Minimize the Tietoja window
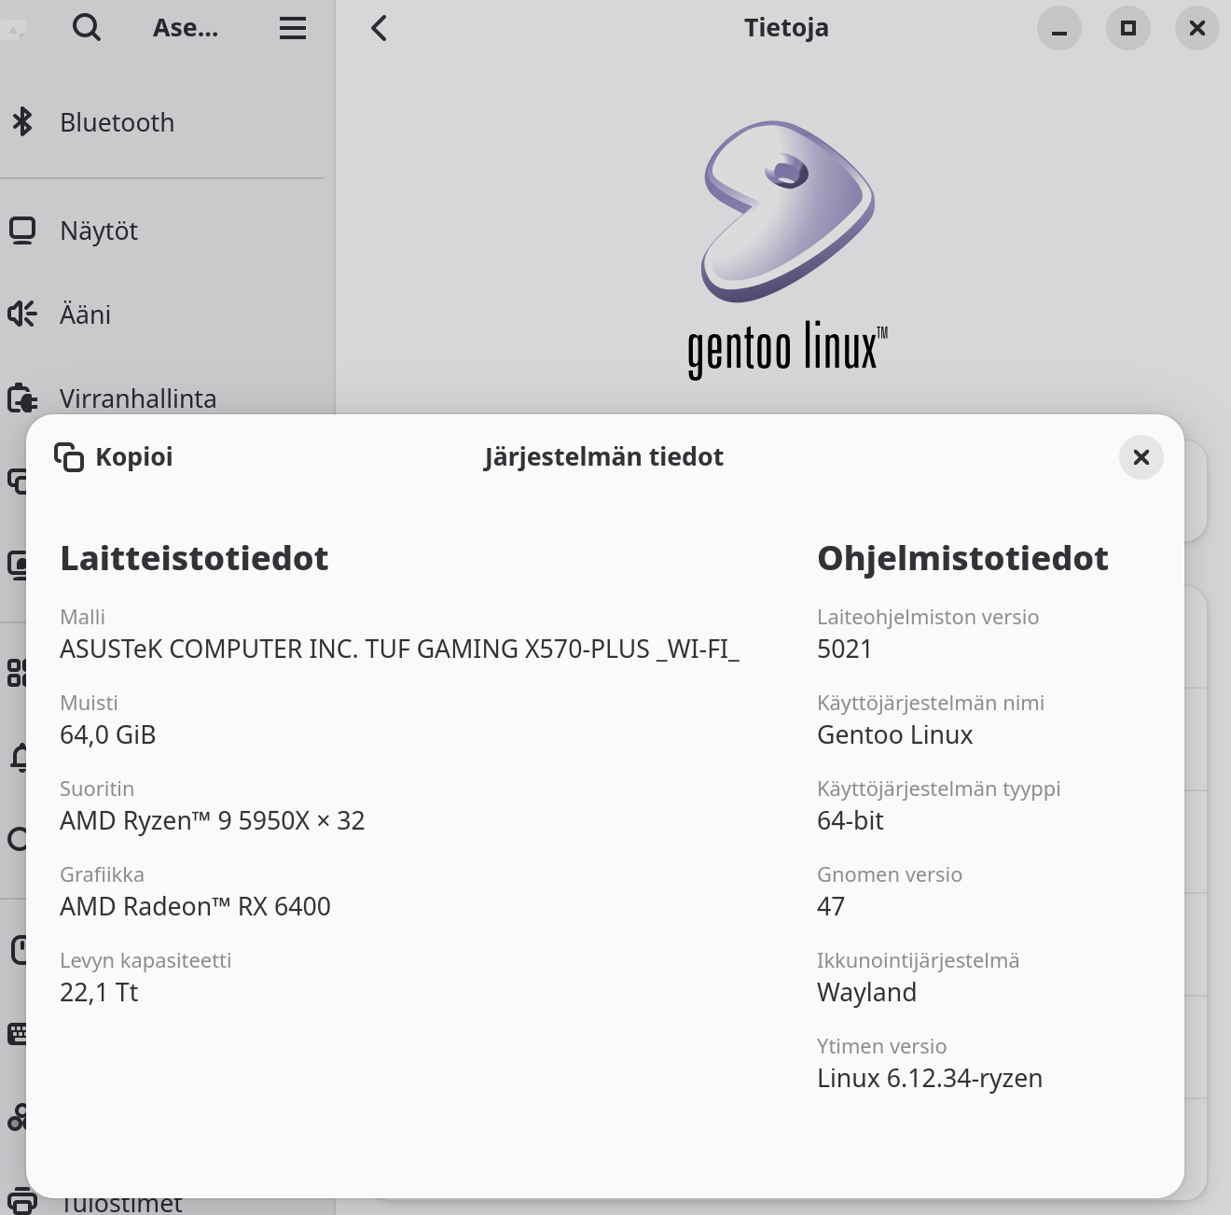Viewport: 1231px width, 1215px height. pyautogui.click(x=1059, y=28)
